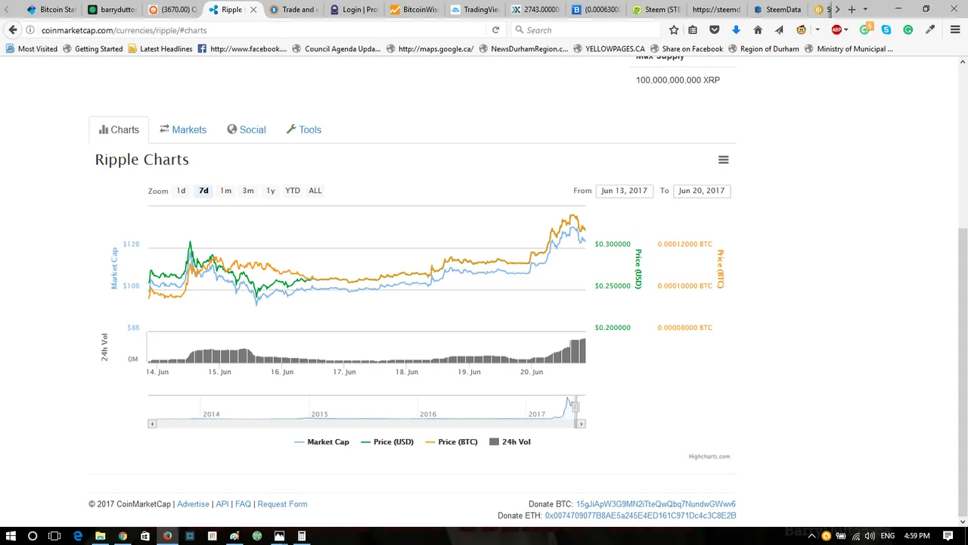Image resolution: width=968 pixels, height=545 pixels.
Task: Show site information icon in address bar
Action: tap(30, 30)
